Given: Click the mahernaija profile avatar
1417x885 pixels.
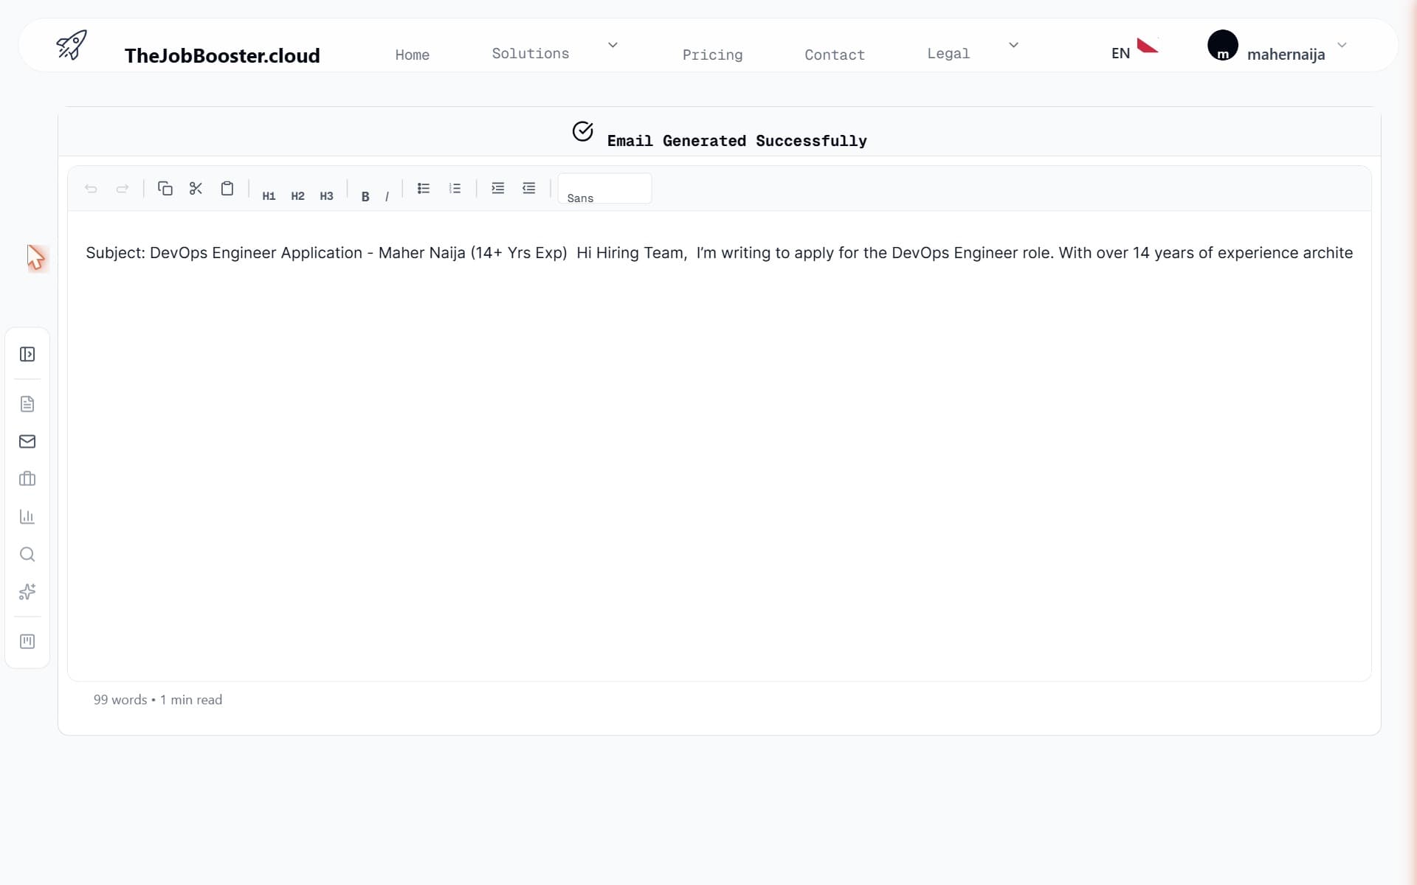Looking at the screenshot, I should point(1222,45).
